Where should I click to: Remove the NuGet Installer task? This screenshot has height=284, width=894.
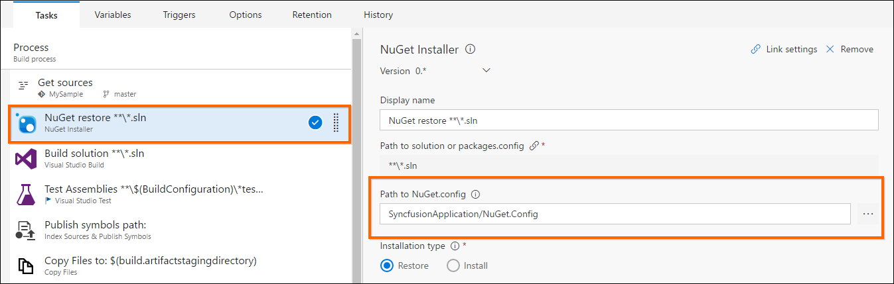coord(850,50)
